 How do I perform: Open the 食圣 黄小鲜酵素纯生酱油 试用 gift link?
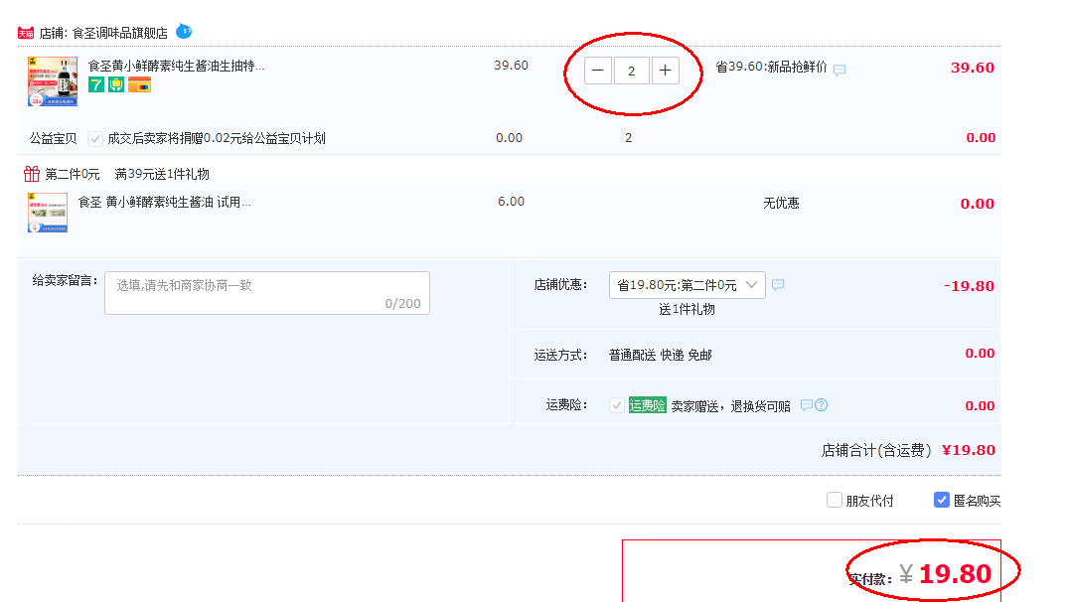click(165, 203)
